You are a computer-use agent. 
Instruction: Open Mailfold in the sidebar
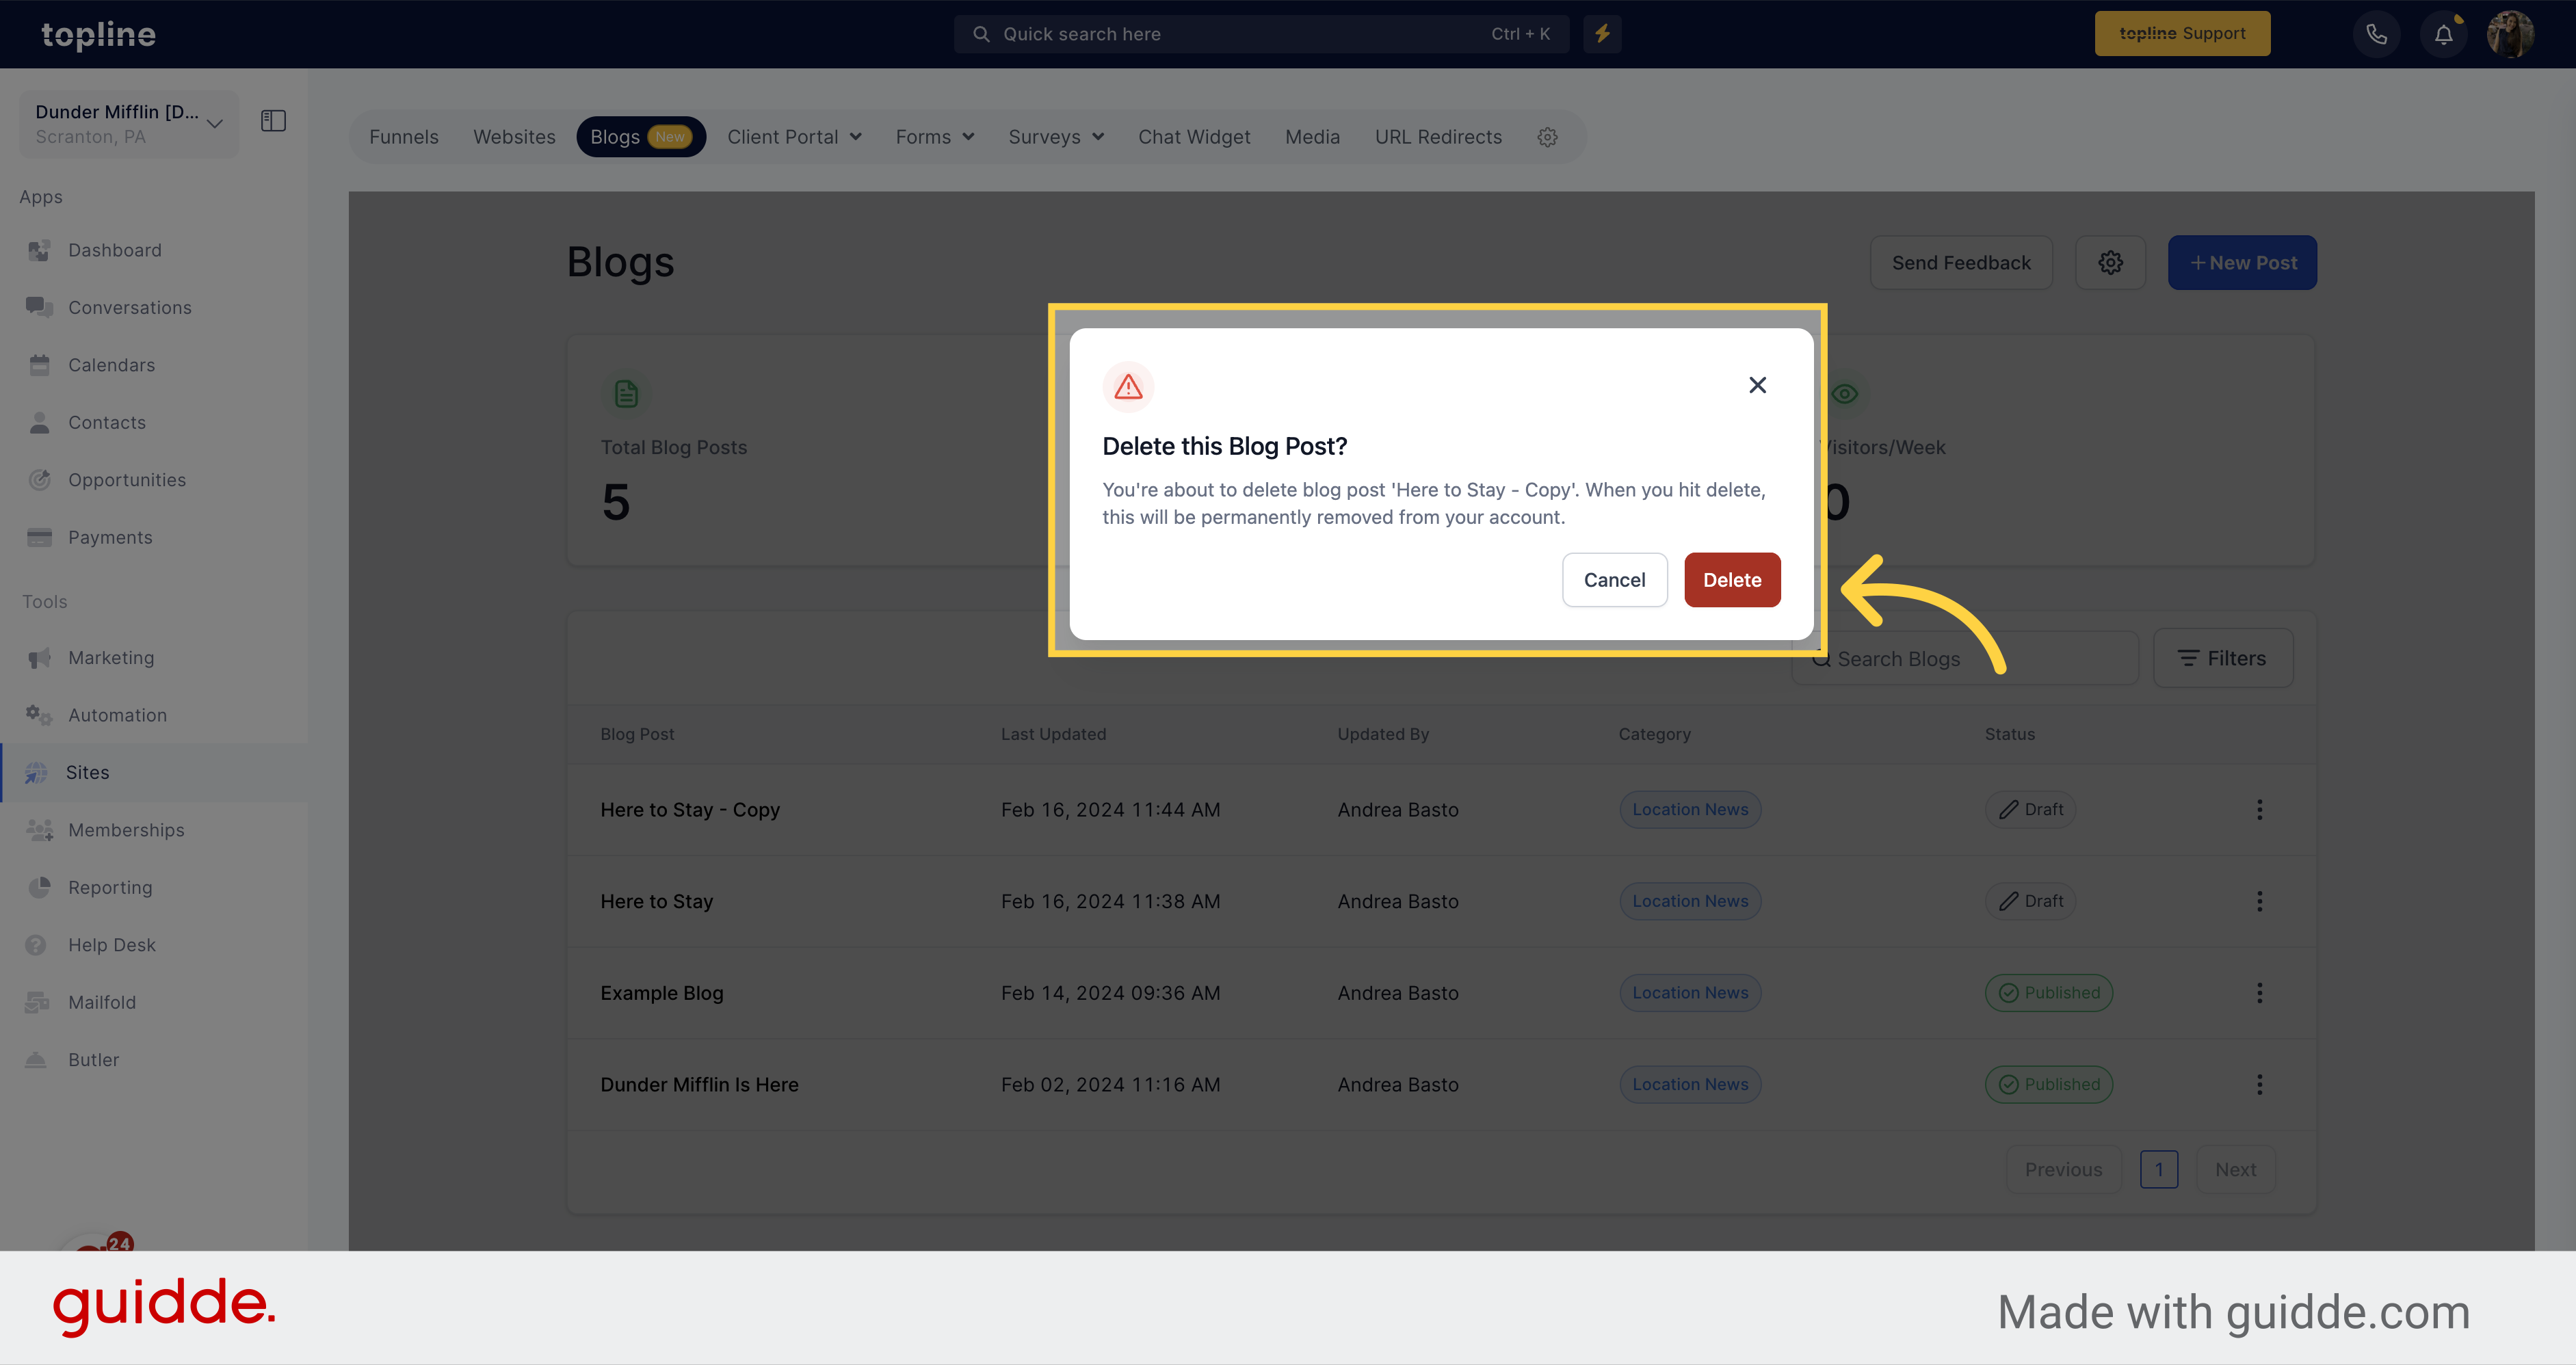coord(101,1003)
